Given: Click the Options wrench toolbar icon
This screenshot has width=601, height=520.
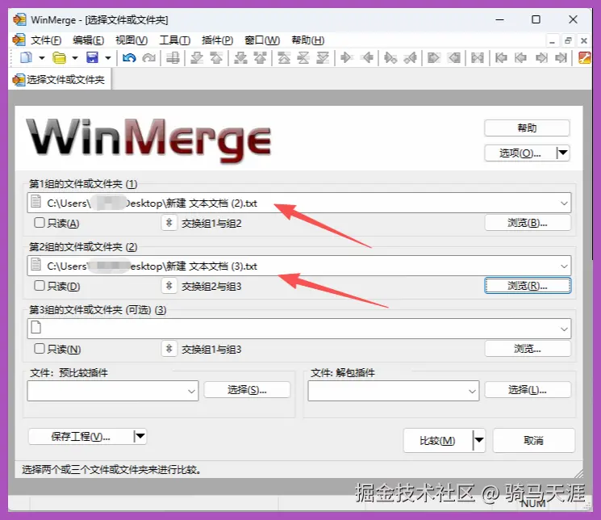Looking at the screenshot, I should (584, 58).
